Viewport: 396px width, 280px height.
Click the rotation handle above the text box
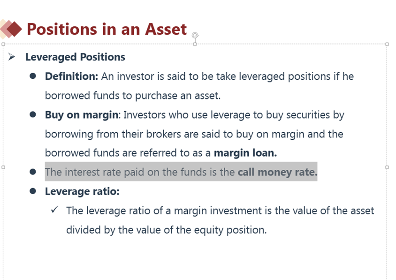pos(195,35)
